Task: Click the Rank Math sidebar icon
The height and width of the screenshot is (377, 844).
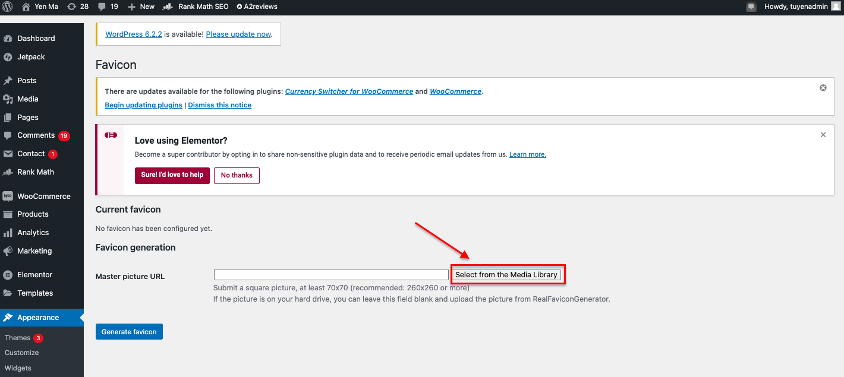Action: pos(8,172)
